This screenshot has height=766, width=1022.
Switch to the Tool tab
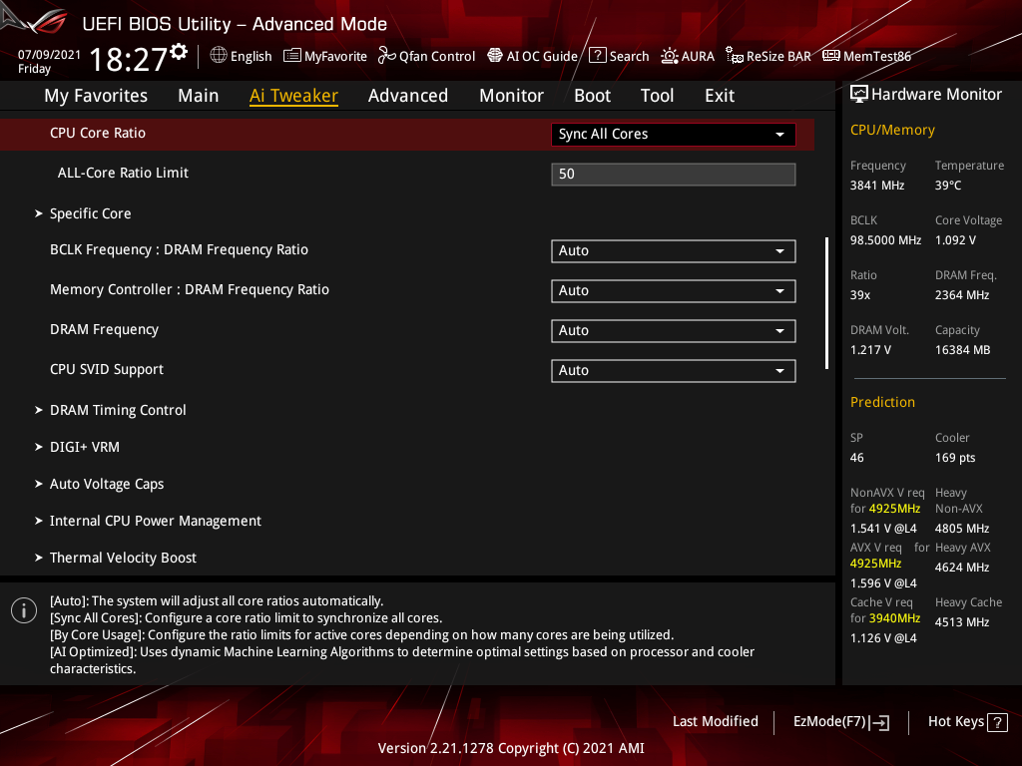coord(657,96)
